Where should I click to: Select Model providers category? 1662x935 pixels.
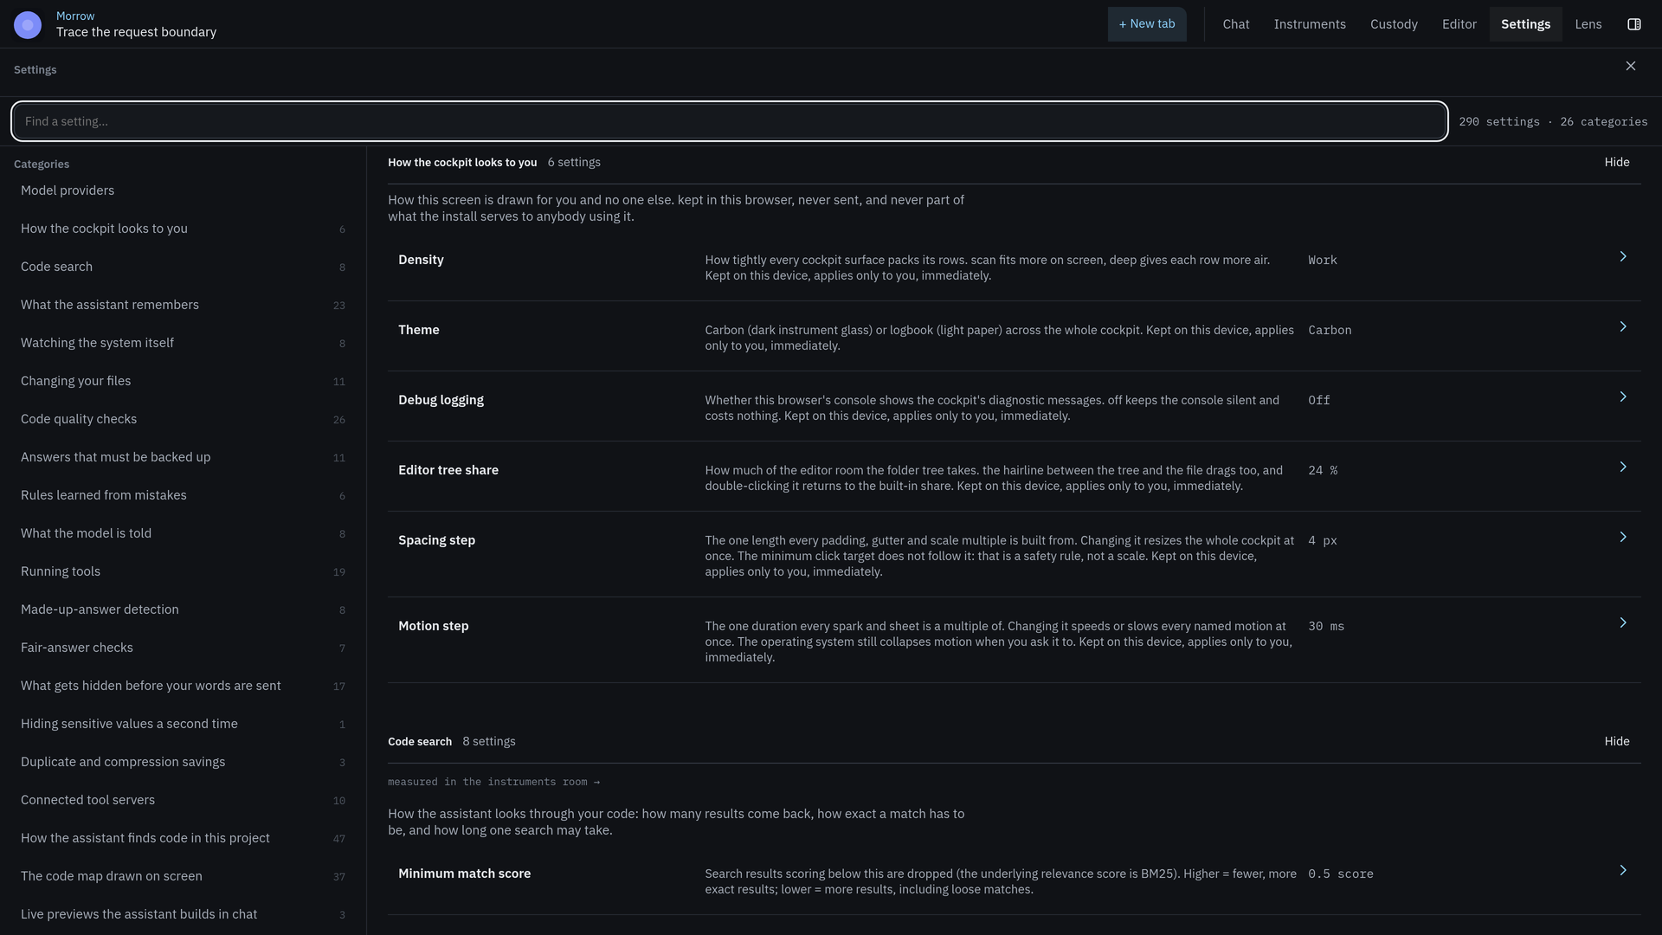(183, 190)
